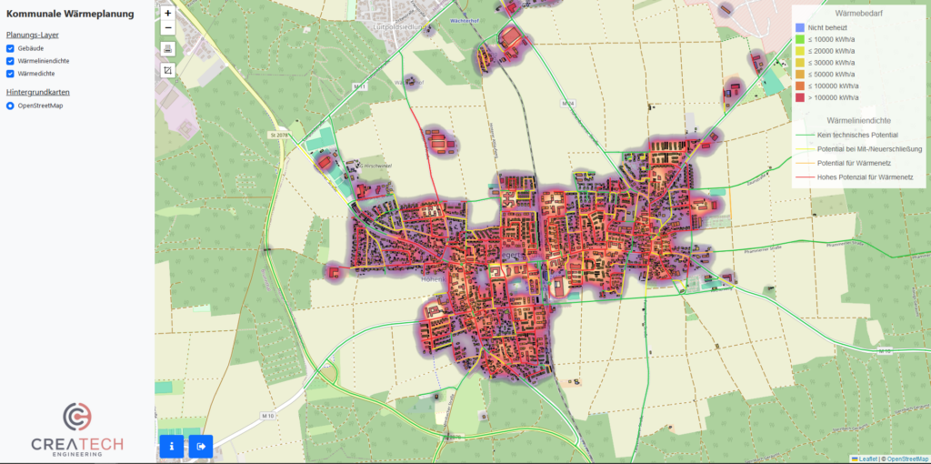Click the Createch Engineering logo
Image resolution: width=931 pixels, height=464 pixels.
click(x=76, y=429)
